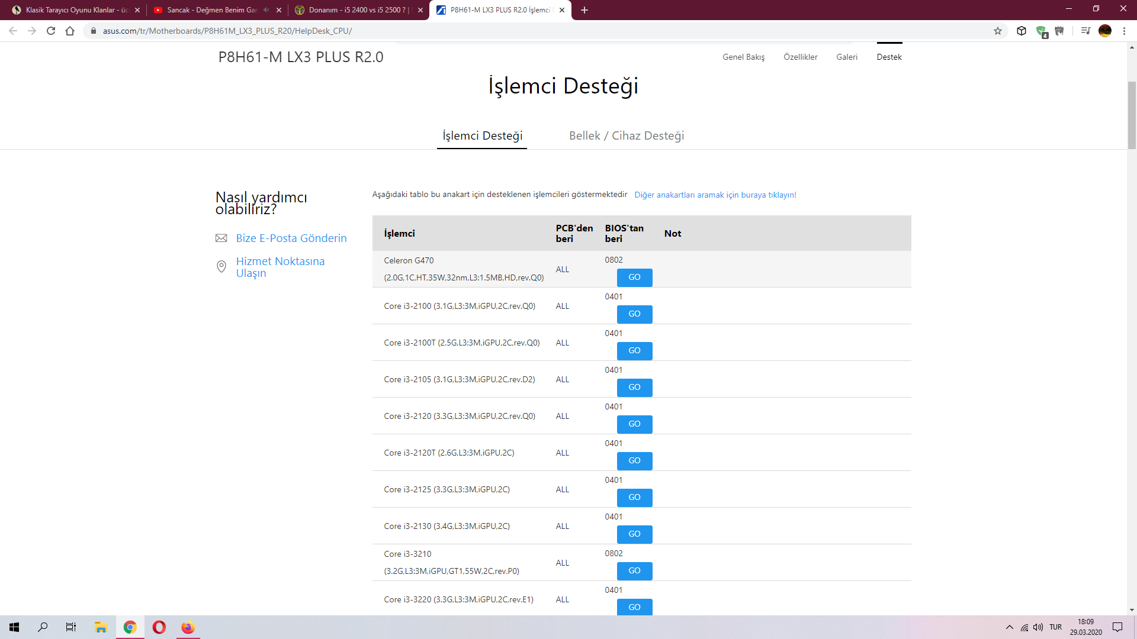The image size is (1137, 639).
Task: Open Destek section
Action: coord(889,57)
